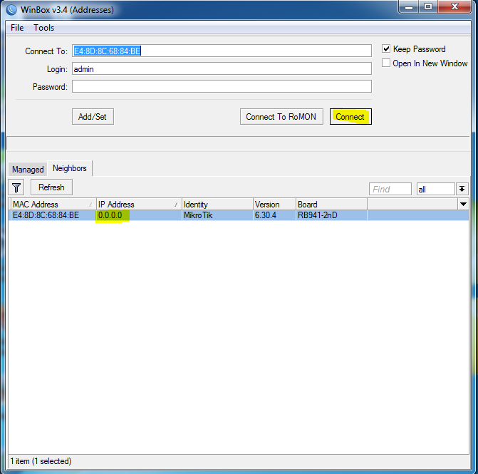478x474 pixels.
Task: Open the 'all' filter dropdown arrow
Action: click(x=462, y=189)
